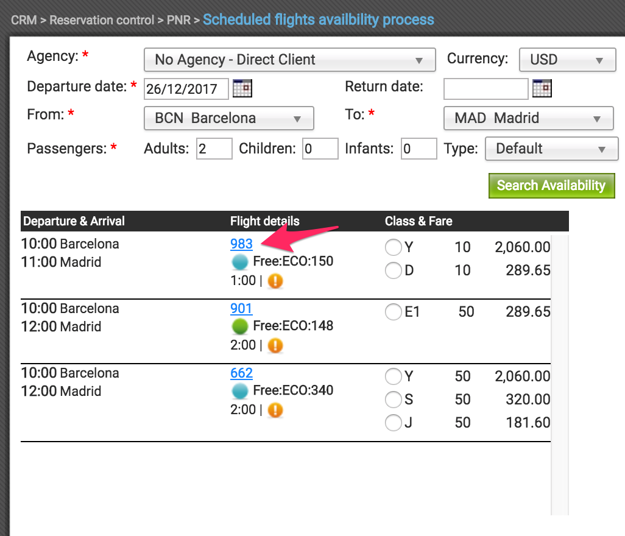Click the orange warning icon for flight 662
625x536 pixels.
275,410
